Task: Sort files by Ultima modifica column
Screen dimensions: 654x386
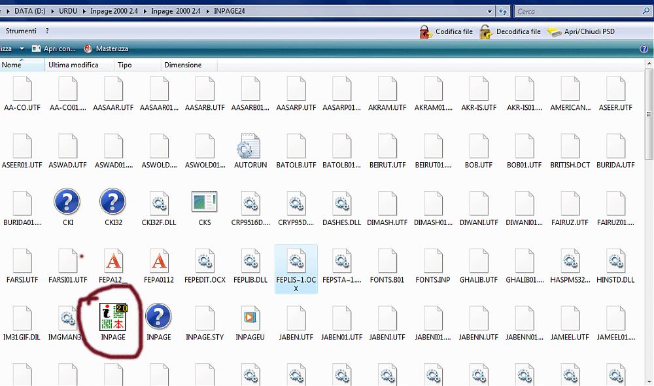Action: coord(73,65)
